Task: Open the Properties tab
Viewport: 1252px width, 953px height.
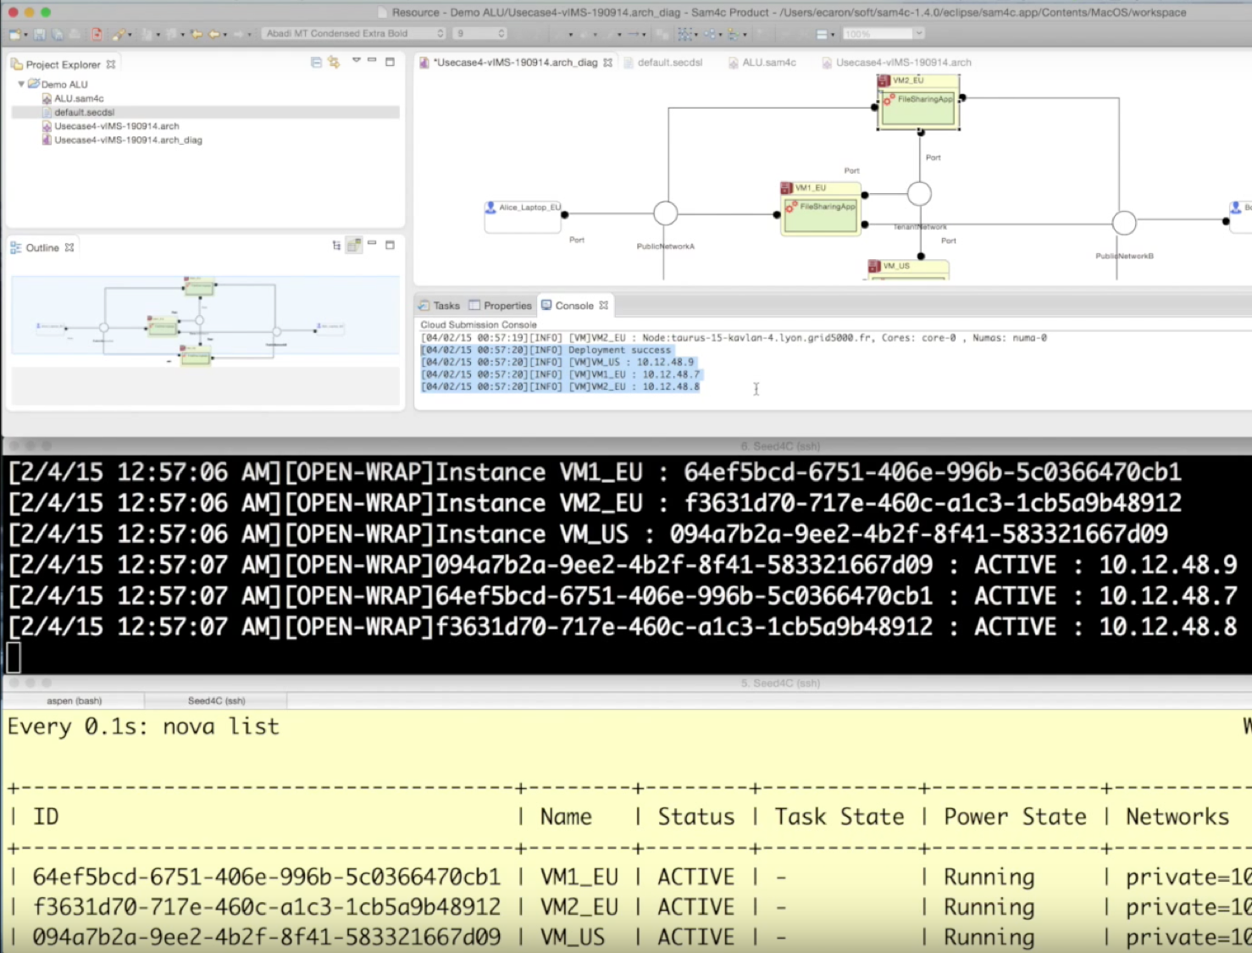Action: tap(500, 306)
